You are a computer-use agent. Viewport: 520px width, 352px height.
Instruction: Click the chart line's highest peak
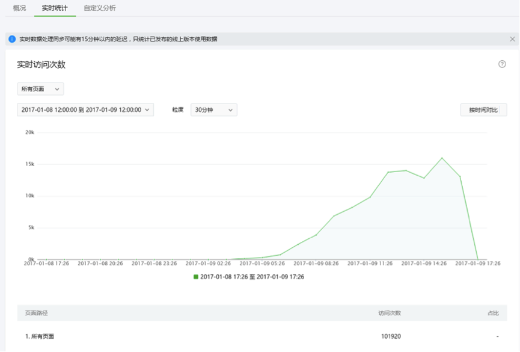[x=442, y=158]
